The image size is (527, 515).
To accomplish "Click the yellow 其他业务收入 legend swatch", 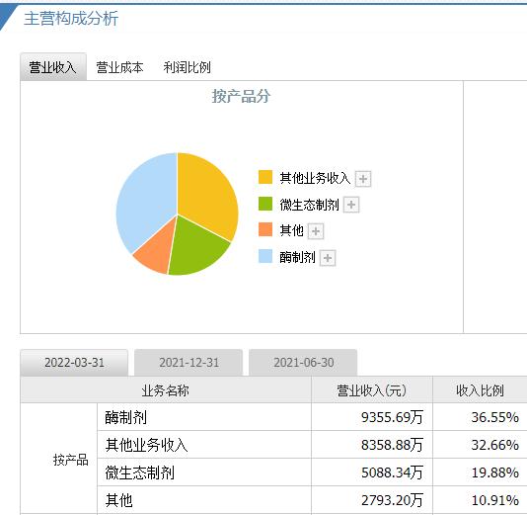I will click(x=265, y=177).
